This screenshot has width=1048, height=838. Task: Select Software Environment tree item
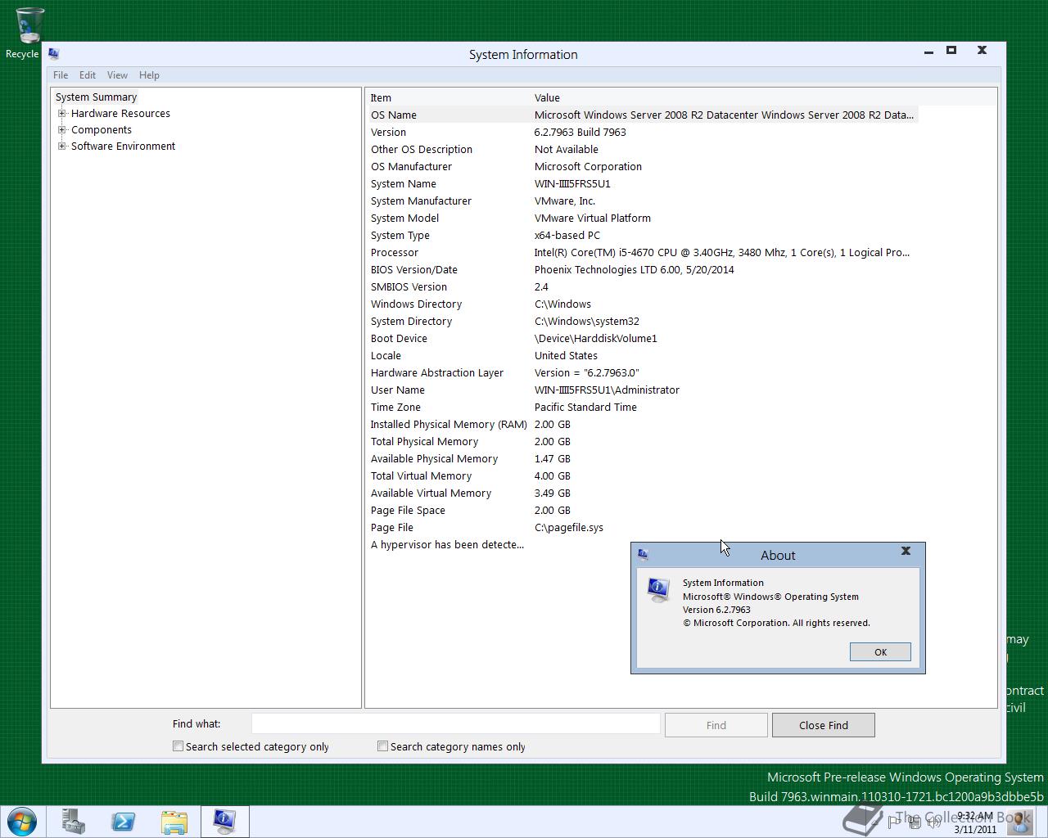coord(123,146)
